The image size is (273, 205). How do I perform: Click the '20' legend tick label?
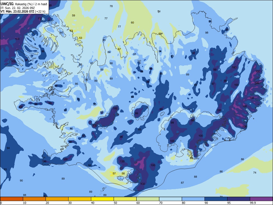47,203
